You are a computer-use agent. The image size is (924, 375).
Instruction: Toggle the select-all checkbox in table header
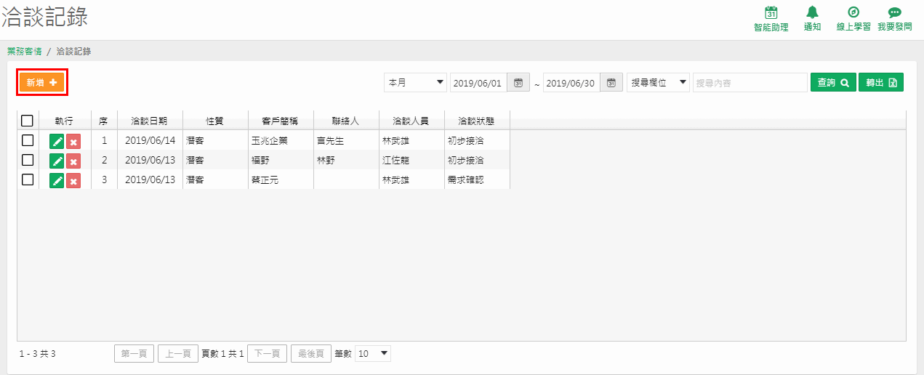pyautogui.click(x=28, y=121)
